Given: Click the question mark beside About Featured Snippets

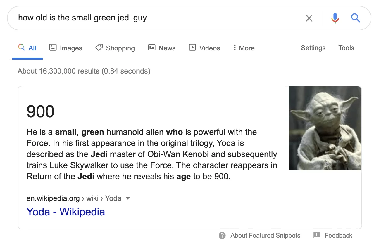Looking at the screenshot, I should (222, 235).
